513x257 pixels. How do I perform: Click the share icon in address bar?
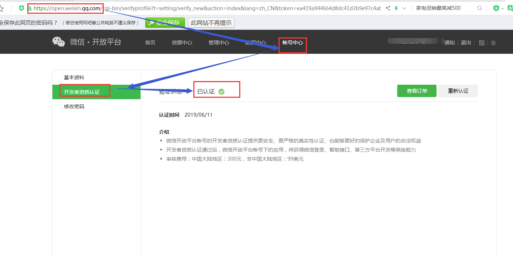(388, 8)
